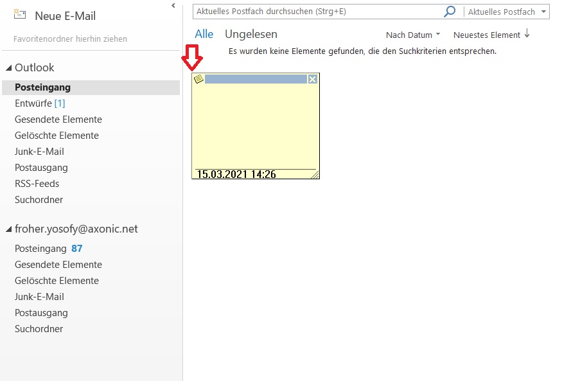
Task: Click the note's blue title bar
Action: pyautogui.click(x=256, y=79)
